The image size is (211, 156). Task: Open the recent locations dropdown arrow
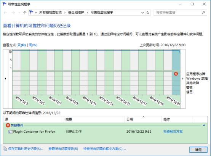tap(19, 13)
